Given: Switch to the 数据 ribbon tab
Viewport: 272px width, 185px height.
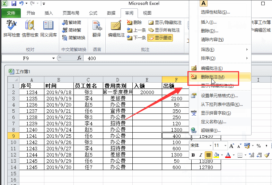Looking at the screenshot, I should coord(111,13).
